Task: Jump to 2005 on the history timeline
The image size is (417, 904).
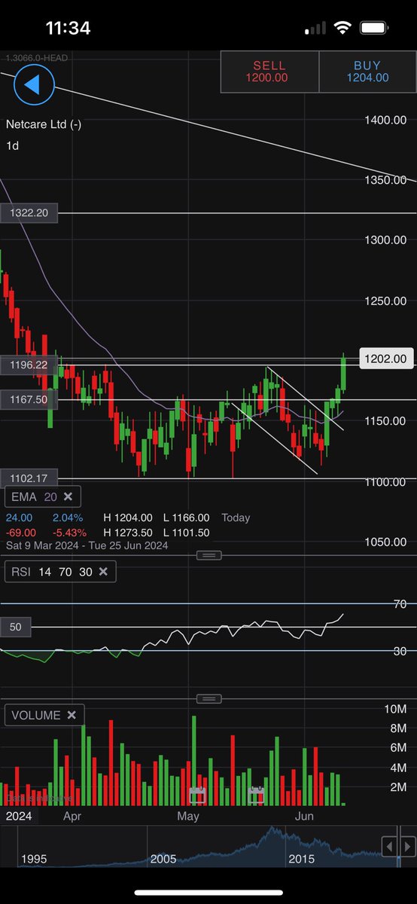Action: coord(164,859)
